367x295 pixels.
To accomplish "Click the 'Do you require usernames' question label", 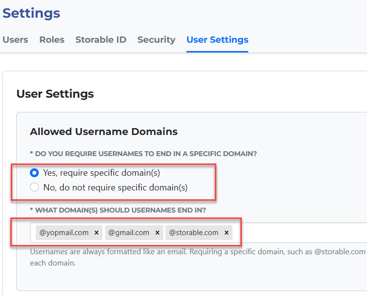I will pos(143,154).
